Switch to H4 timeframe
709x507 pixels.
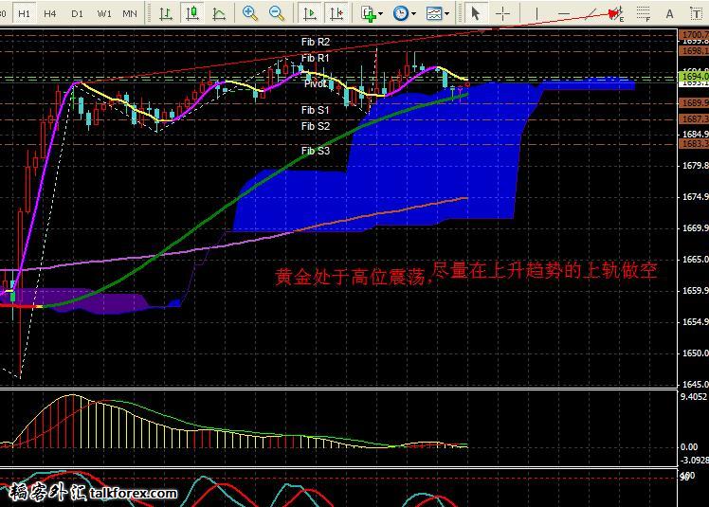[50, 13]
